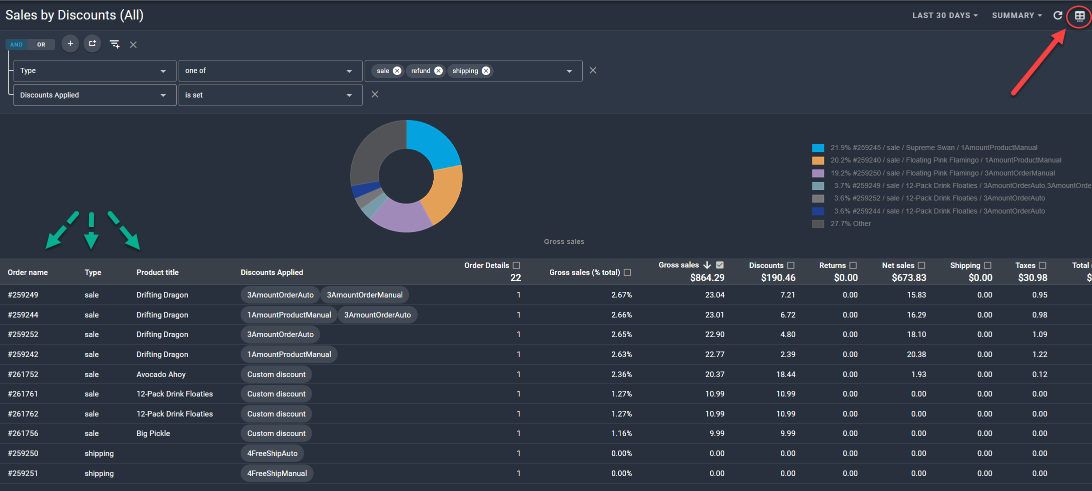The image size is (1092, 491).
Task: Switch filter logic to OR
Action: [41, 44]
